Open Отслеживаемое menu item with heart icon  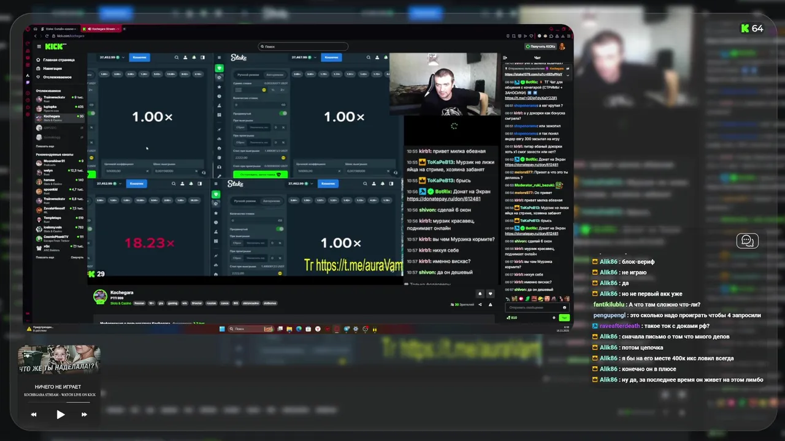(53, 77)
